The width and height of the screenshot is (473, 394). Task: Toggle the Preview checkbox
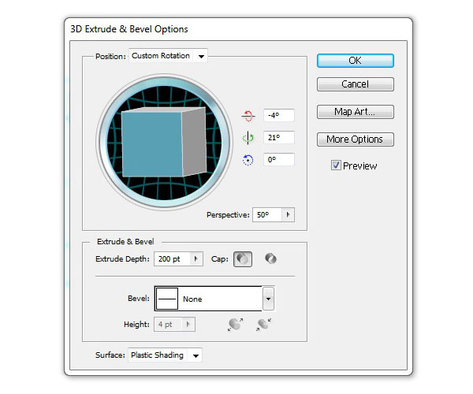point(336,165)
